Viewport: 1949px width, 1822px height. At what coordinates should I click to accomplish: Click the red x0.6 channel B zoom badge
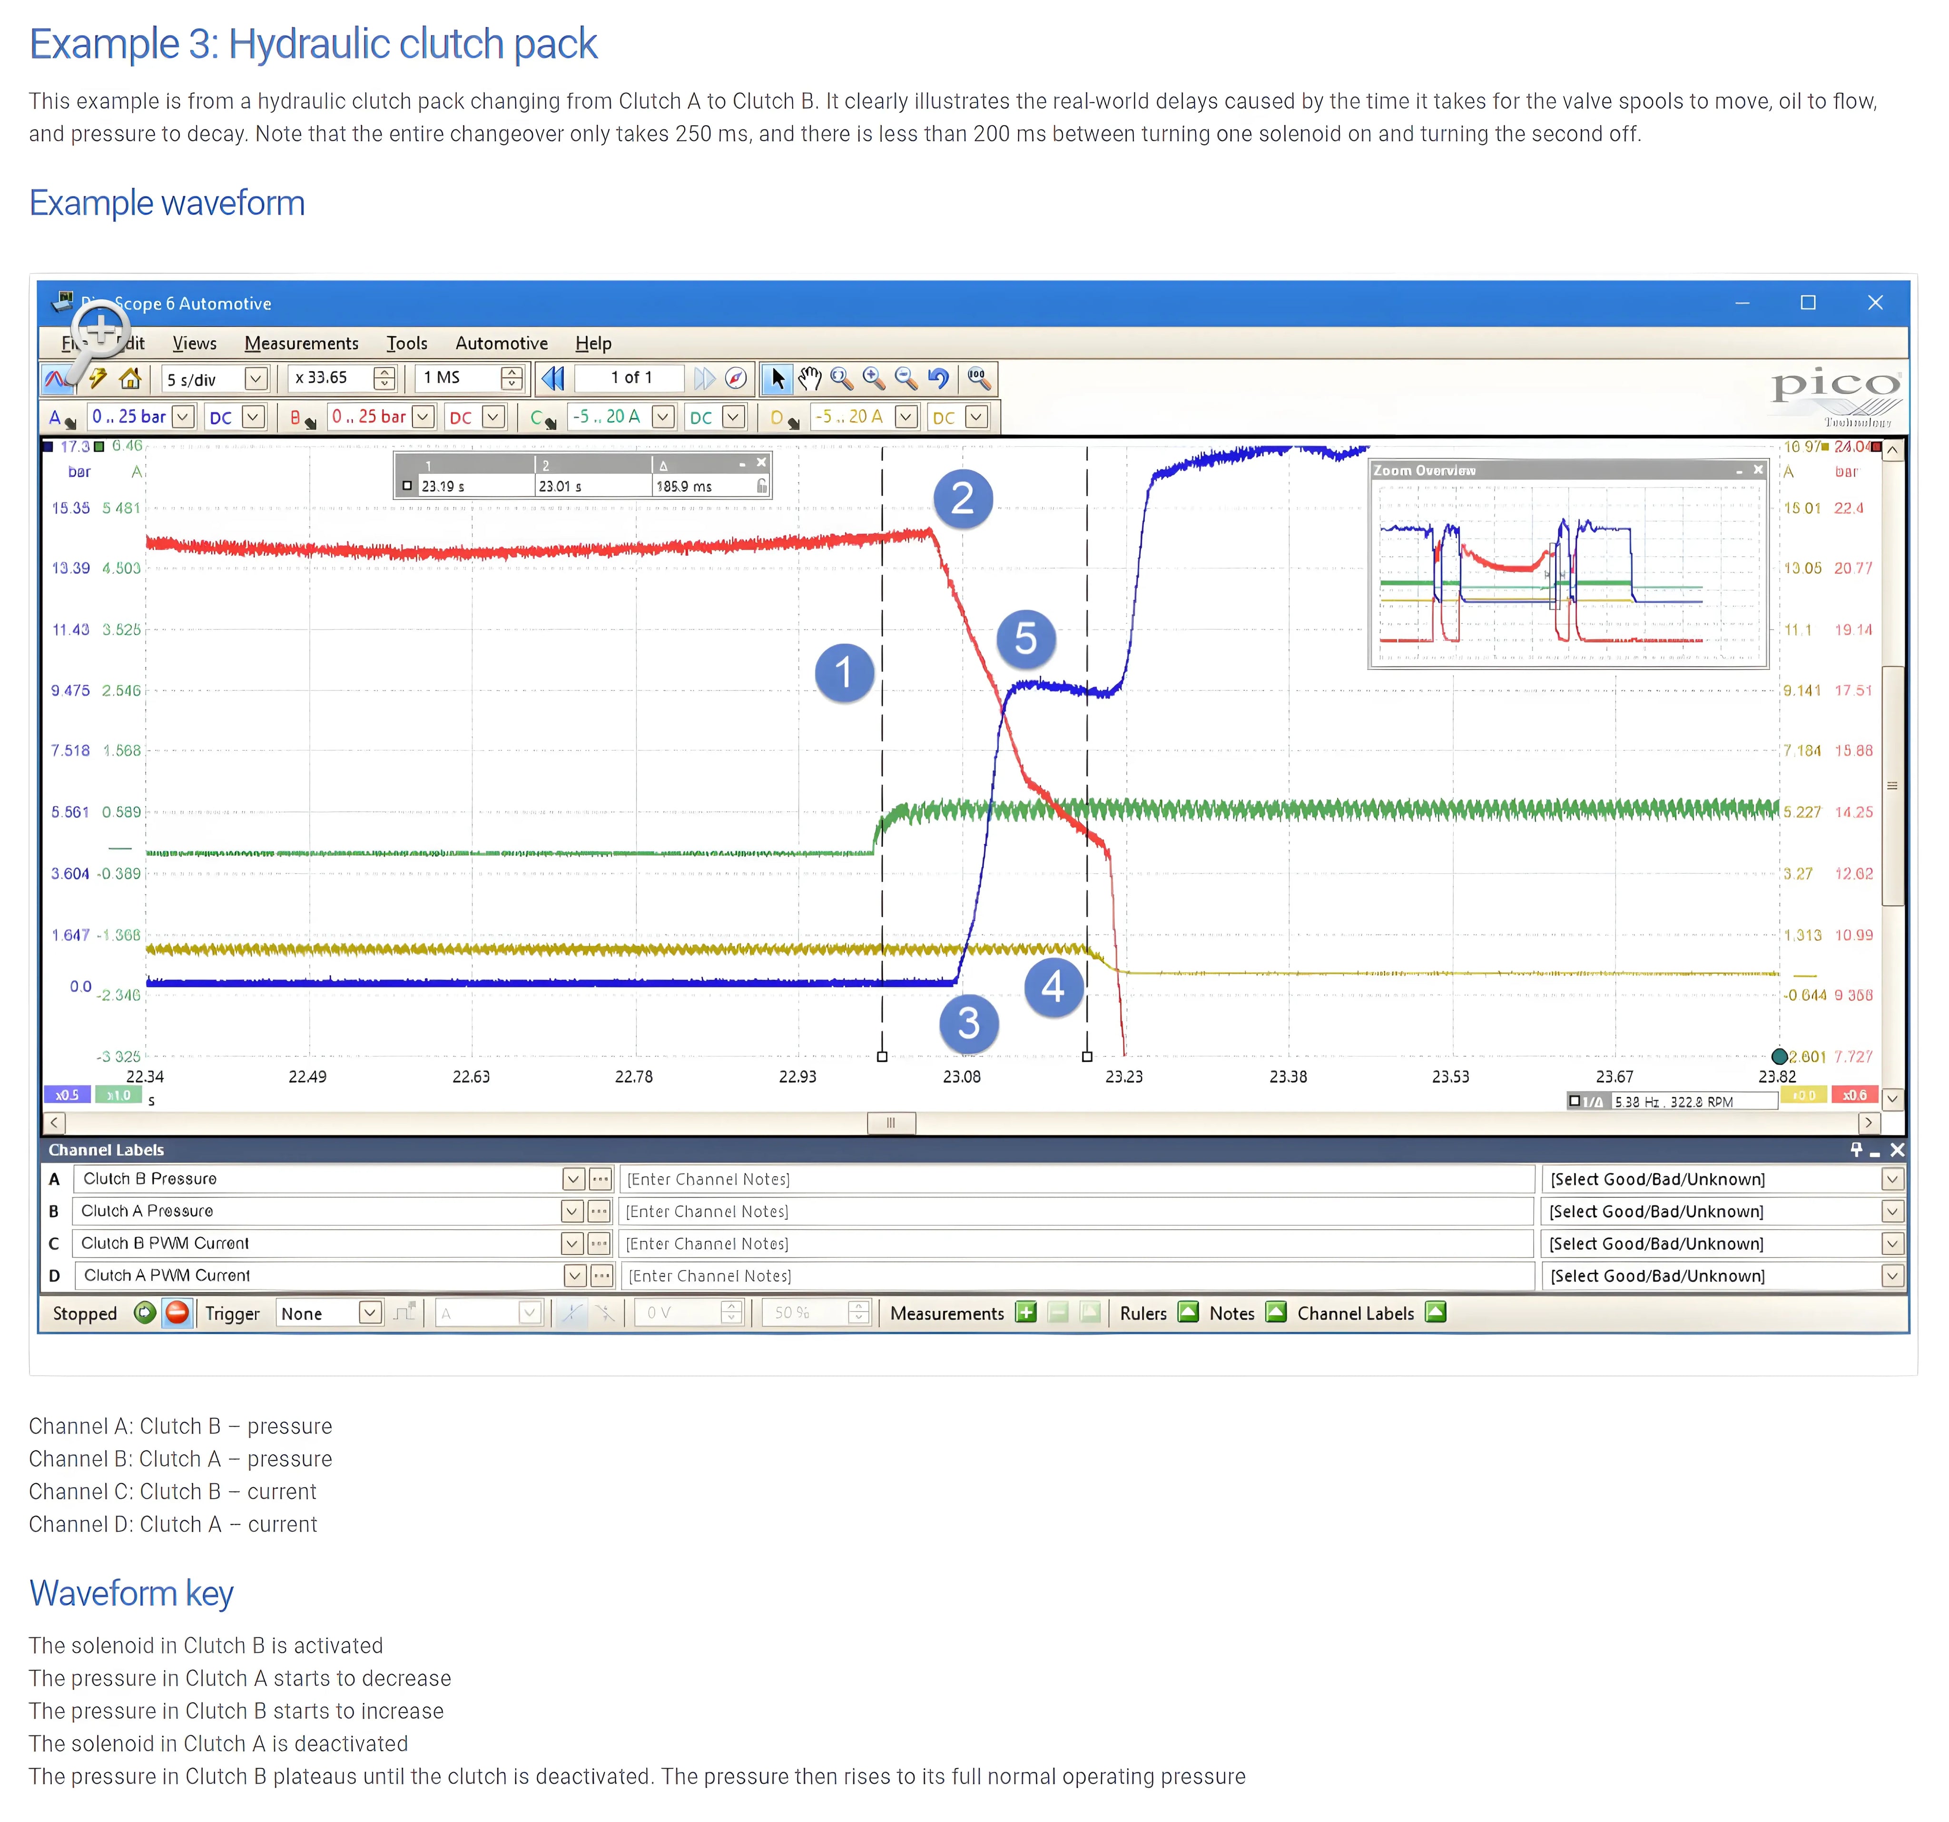pyautogui.click(x=1854, y=1094)
